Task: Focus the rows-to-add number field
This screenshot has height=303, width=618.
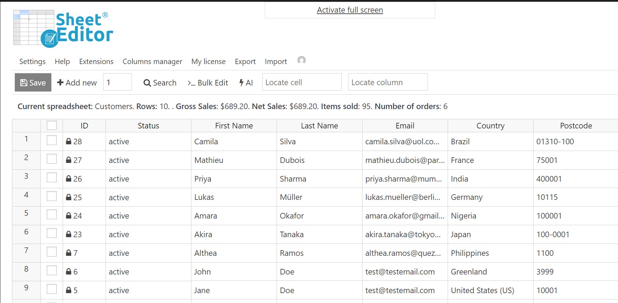Action: tap(118, 82)
